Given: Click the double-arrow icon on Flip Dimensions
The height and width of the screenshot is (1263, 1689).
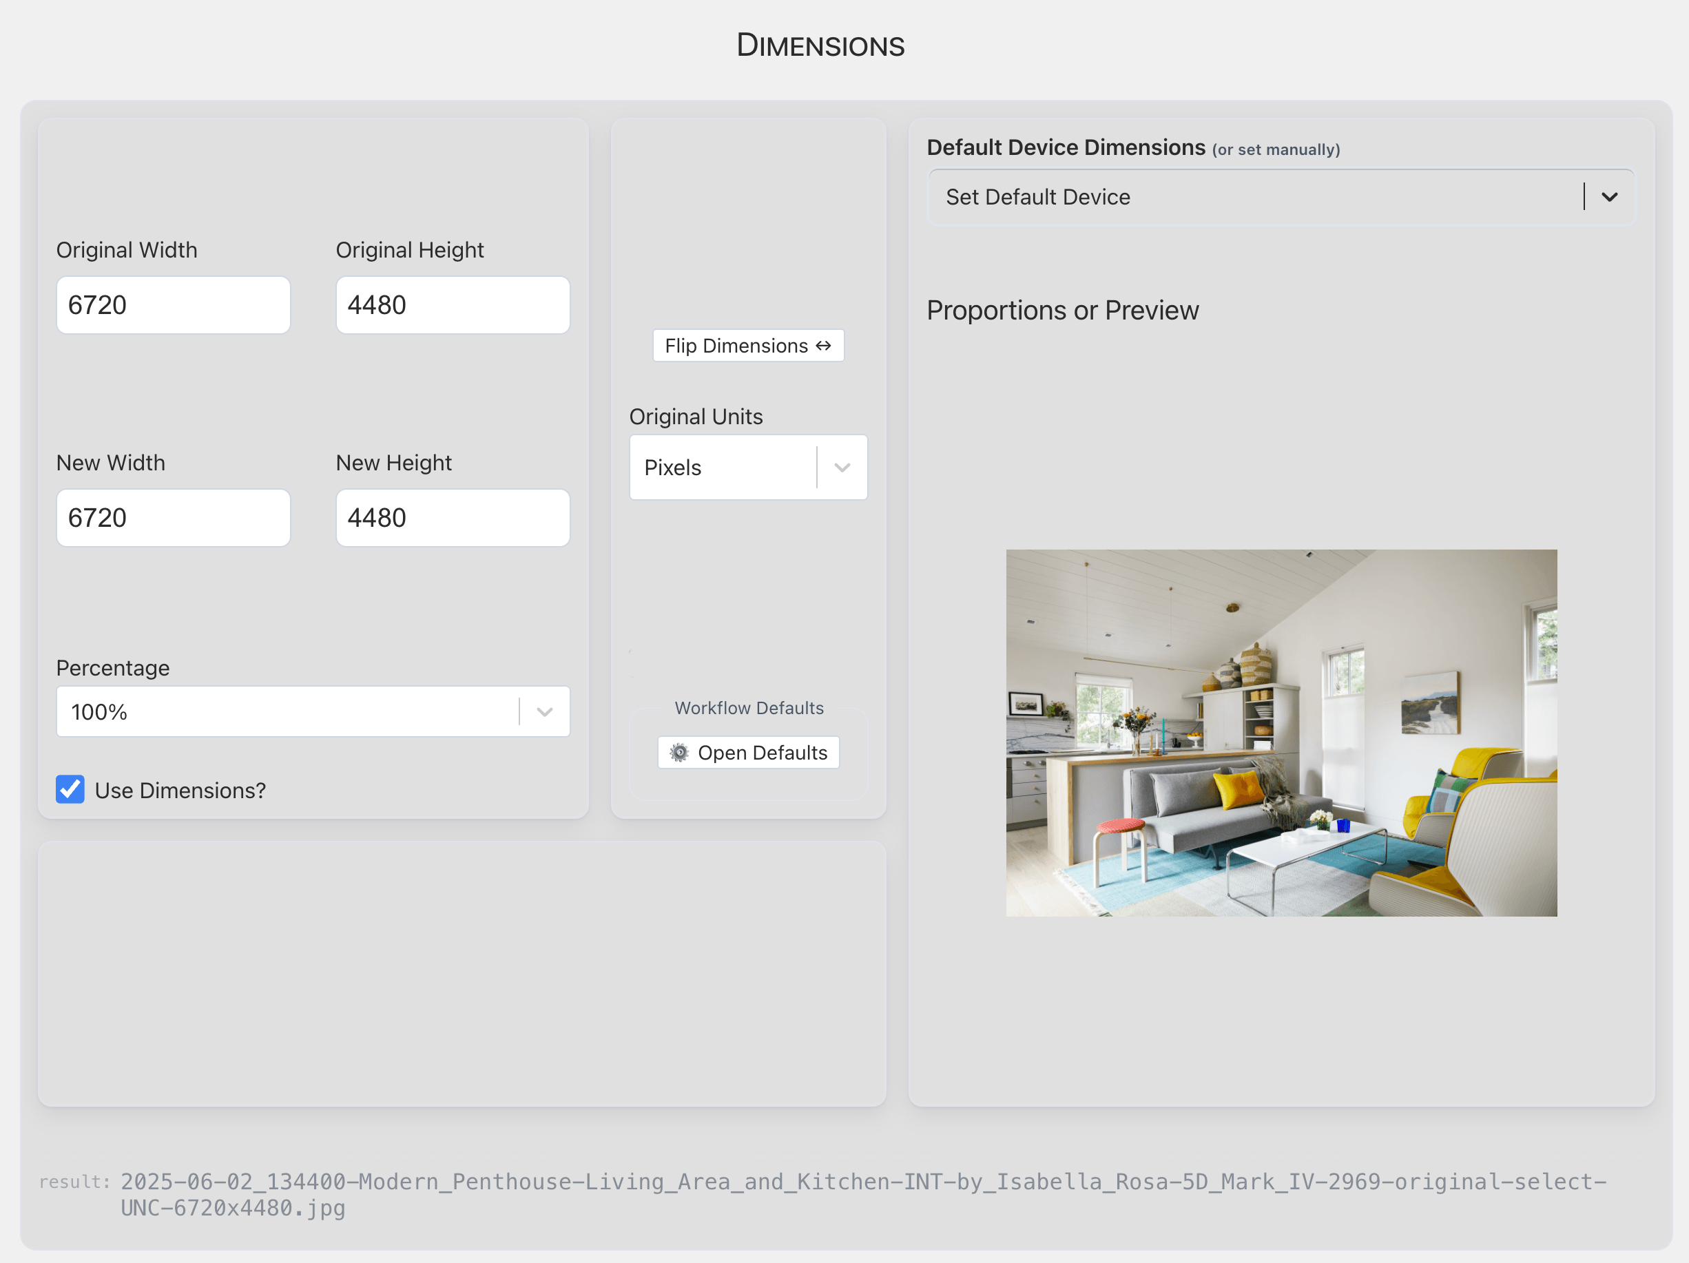Looking at the screenshot, I should (x=823, y=346).
